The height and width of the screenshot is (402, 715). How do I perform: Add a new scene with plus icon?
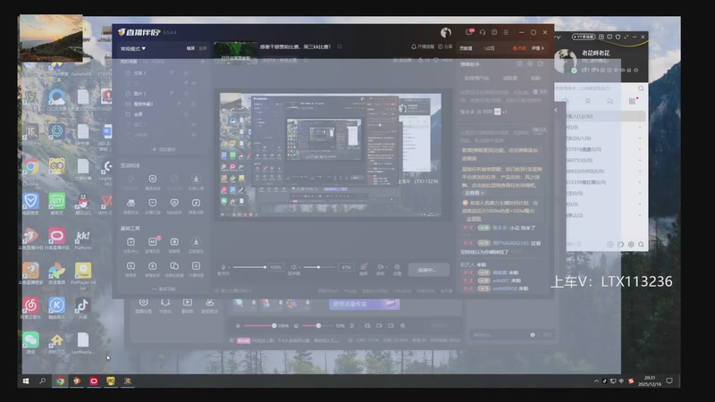coord(203,61)
